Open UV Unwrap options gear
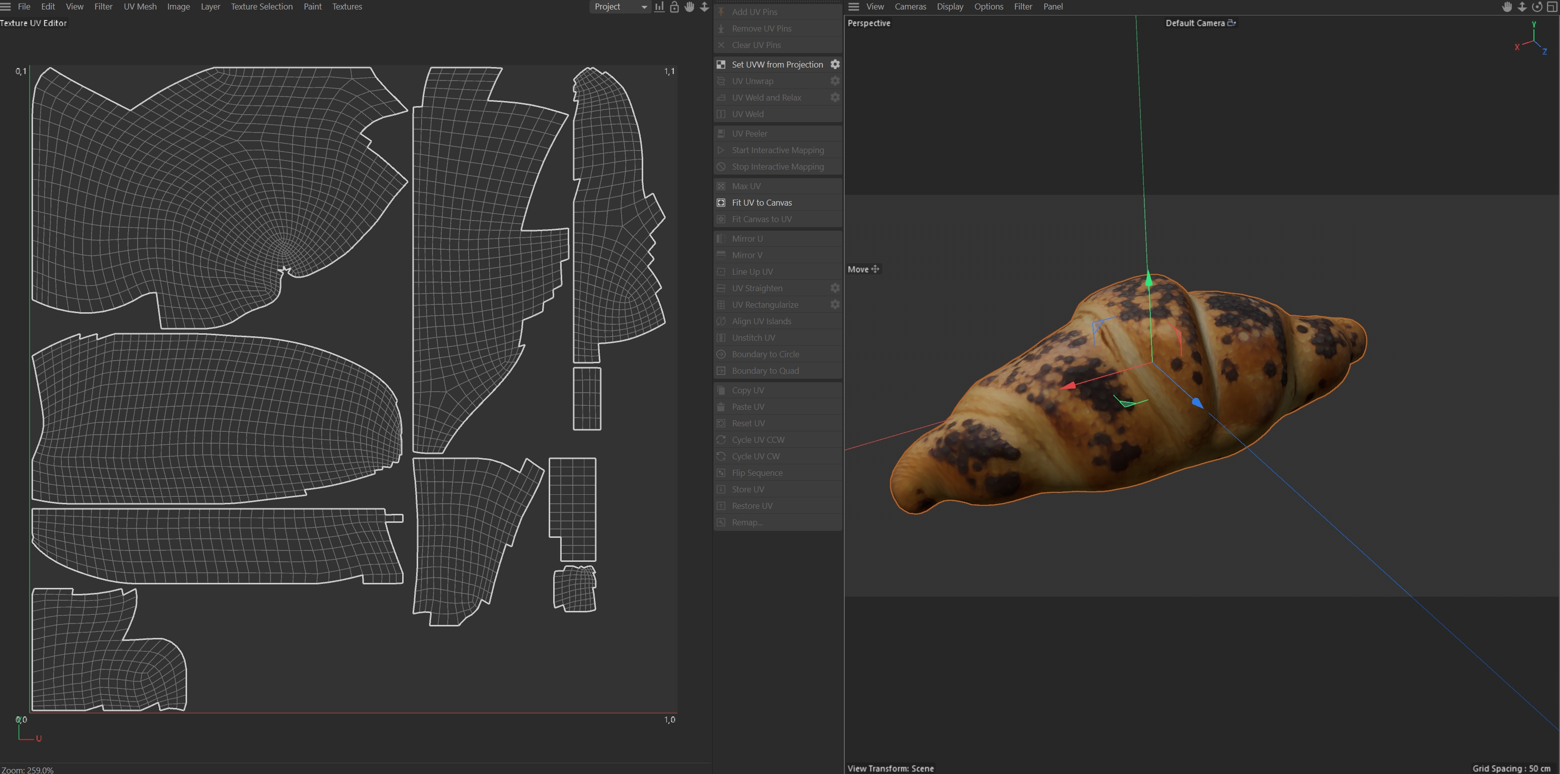 [835, 81]
